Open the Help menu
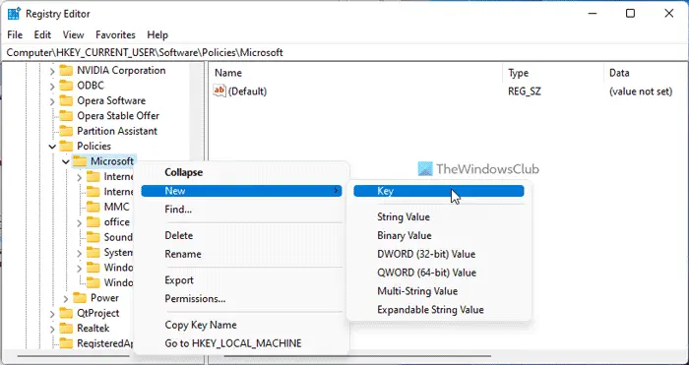Image resolution: width=689 pixels, height=365 pixels. [157, 34]
